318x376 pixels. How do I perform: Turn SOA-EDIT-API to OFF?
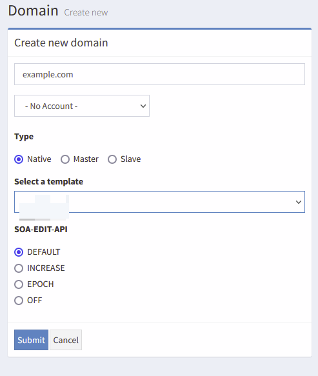[x=19, y=301]
